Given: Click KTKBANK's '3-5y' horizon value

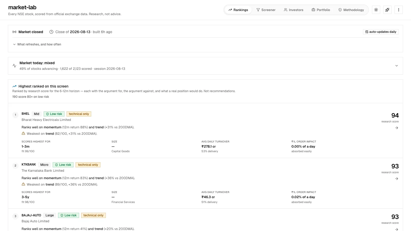Looking at the screenshot, I should pos(25,197).
